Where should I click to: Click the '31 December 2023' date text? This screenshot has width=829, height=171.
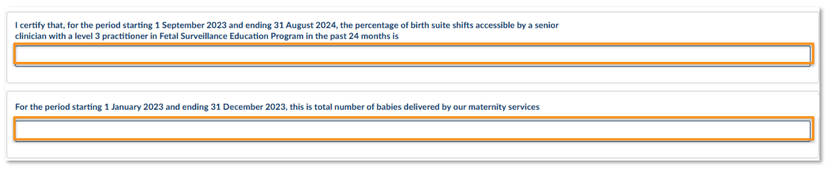click(x=248, y=107)
